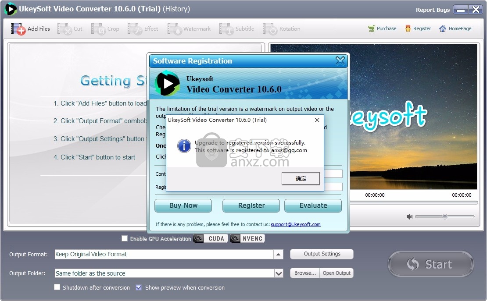Image resolution: width=487 pixels, height=301 pixels.
Task: Click the (History) title label
Action: point(176,9)
